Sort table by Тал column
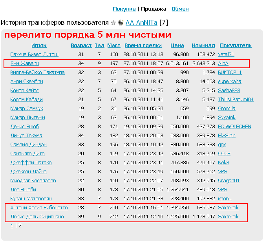The height and width of the screenshot is (243, 267). 99,45
